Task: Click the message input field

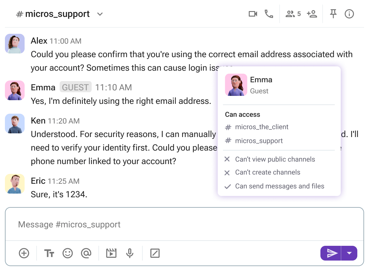Action: click(184, 224)
